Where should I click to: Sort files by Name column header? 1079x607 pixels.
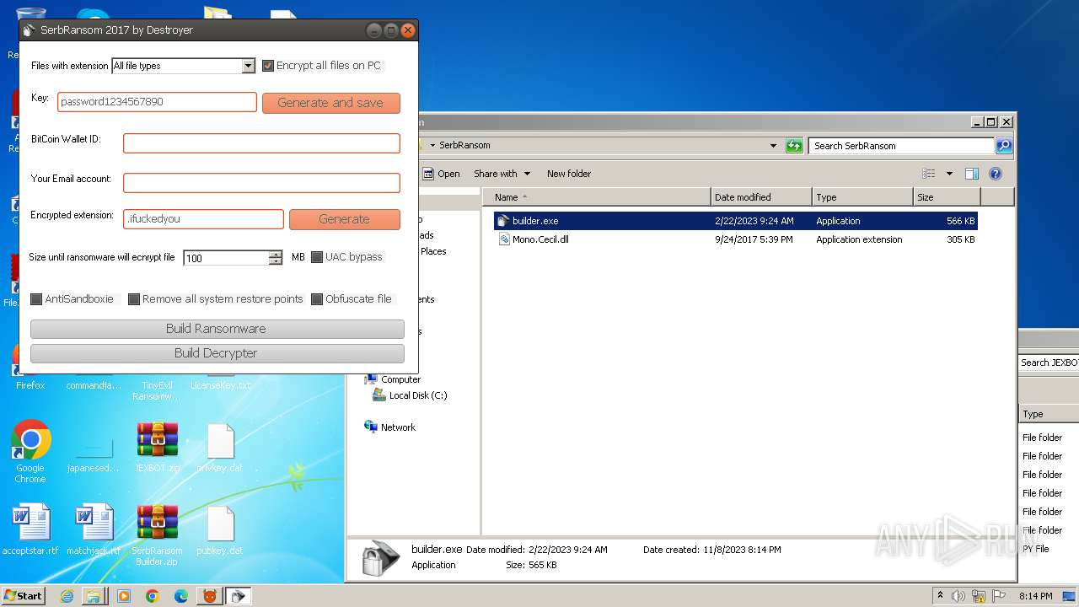598,197
